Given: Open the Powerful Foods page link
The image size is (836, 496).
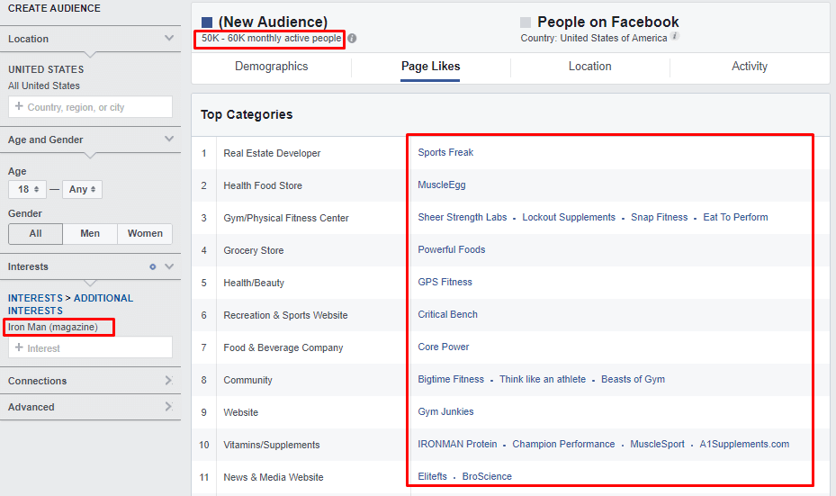Looking at the screenshot, I should [451, 249].
